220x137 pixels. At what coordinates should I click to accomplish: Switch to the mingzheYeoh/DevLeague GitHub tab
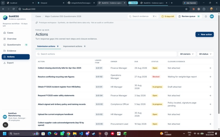81,3
